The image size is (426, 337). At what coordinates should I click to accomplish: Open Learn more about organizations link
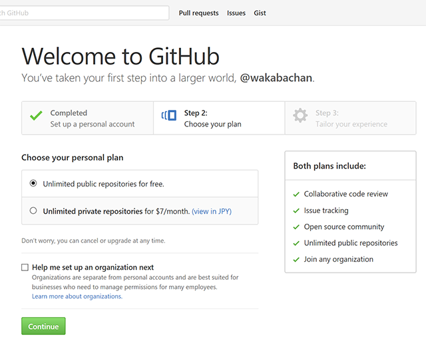click(77, 296)
